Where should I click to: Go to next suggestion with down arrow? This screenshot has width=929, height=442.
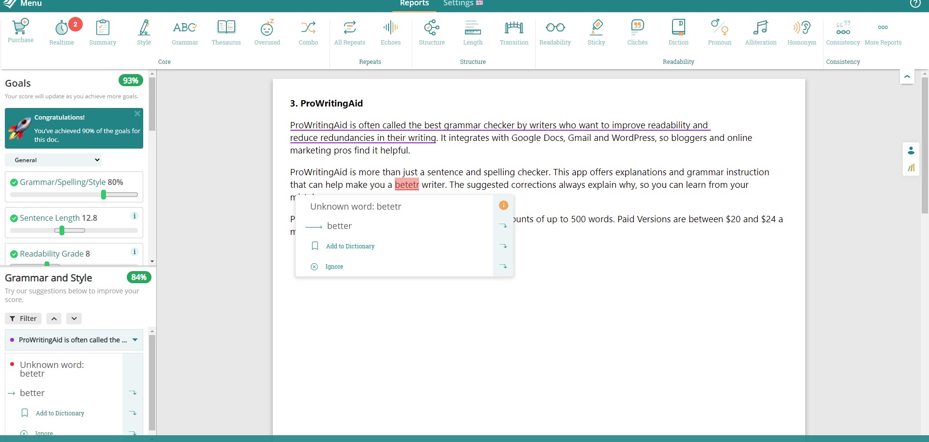tap(74, 319)
